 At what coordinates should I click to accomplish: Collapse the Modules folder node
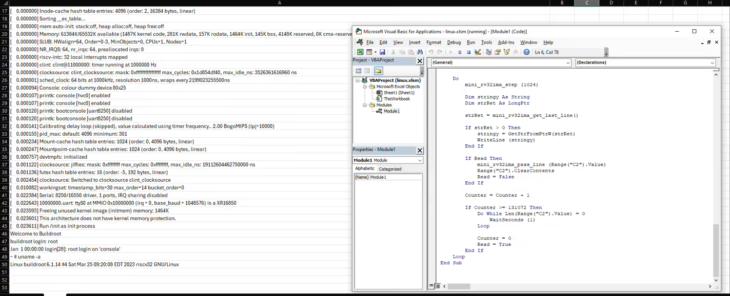point(365,105)
